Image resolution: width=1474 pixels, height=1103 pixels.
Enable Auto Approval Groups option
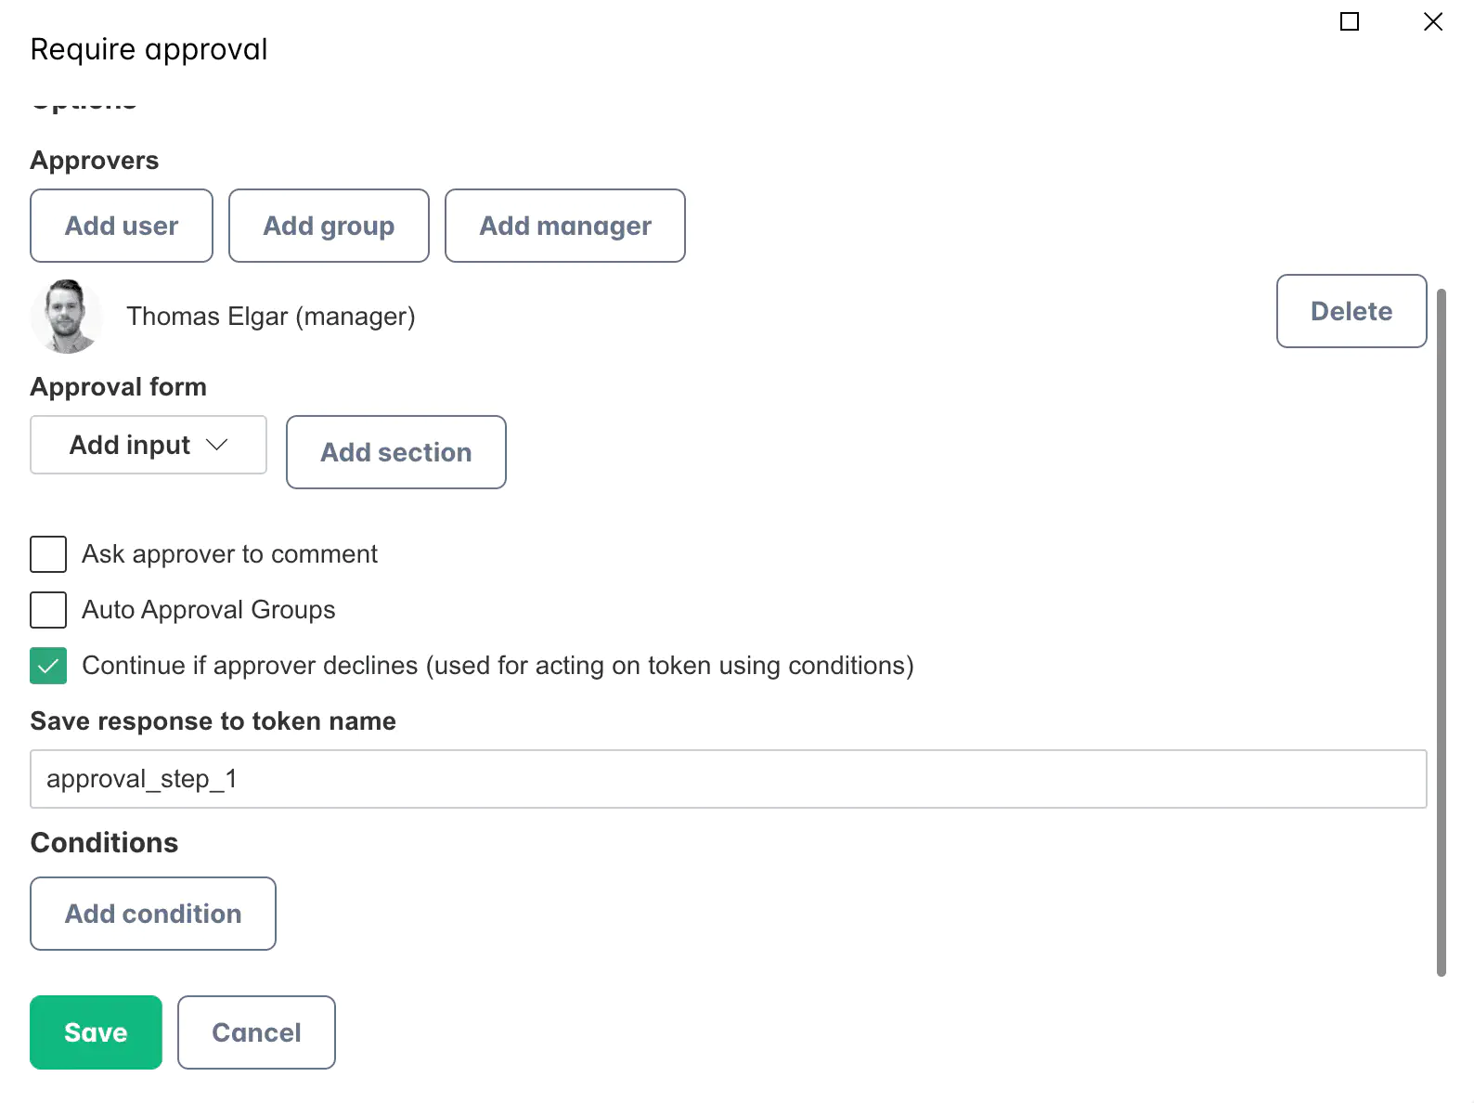click(48, 610)
